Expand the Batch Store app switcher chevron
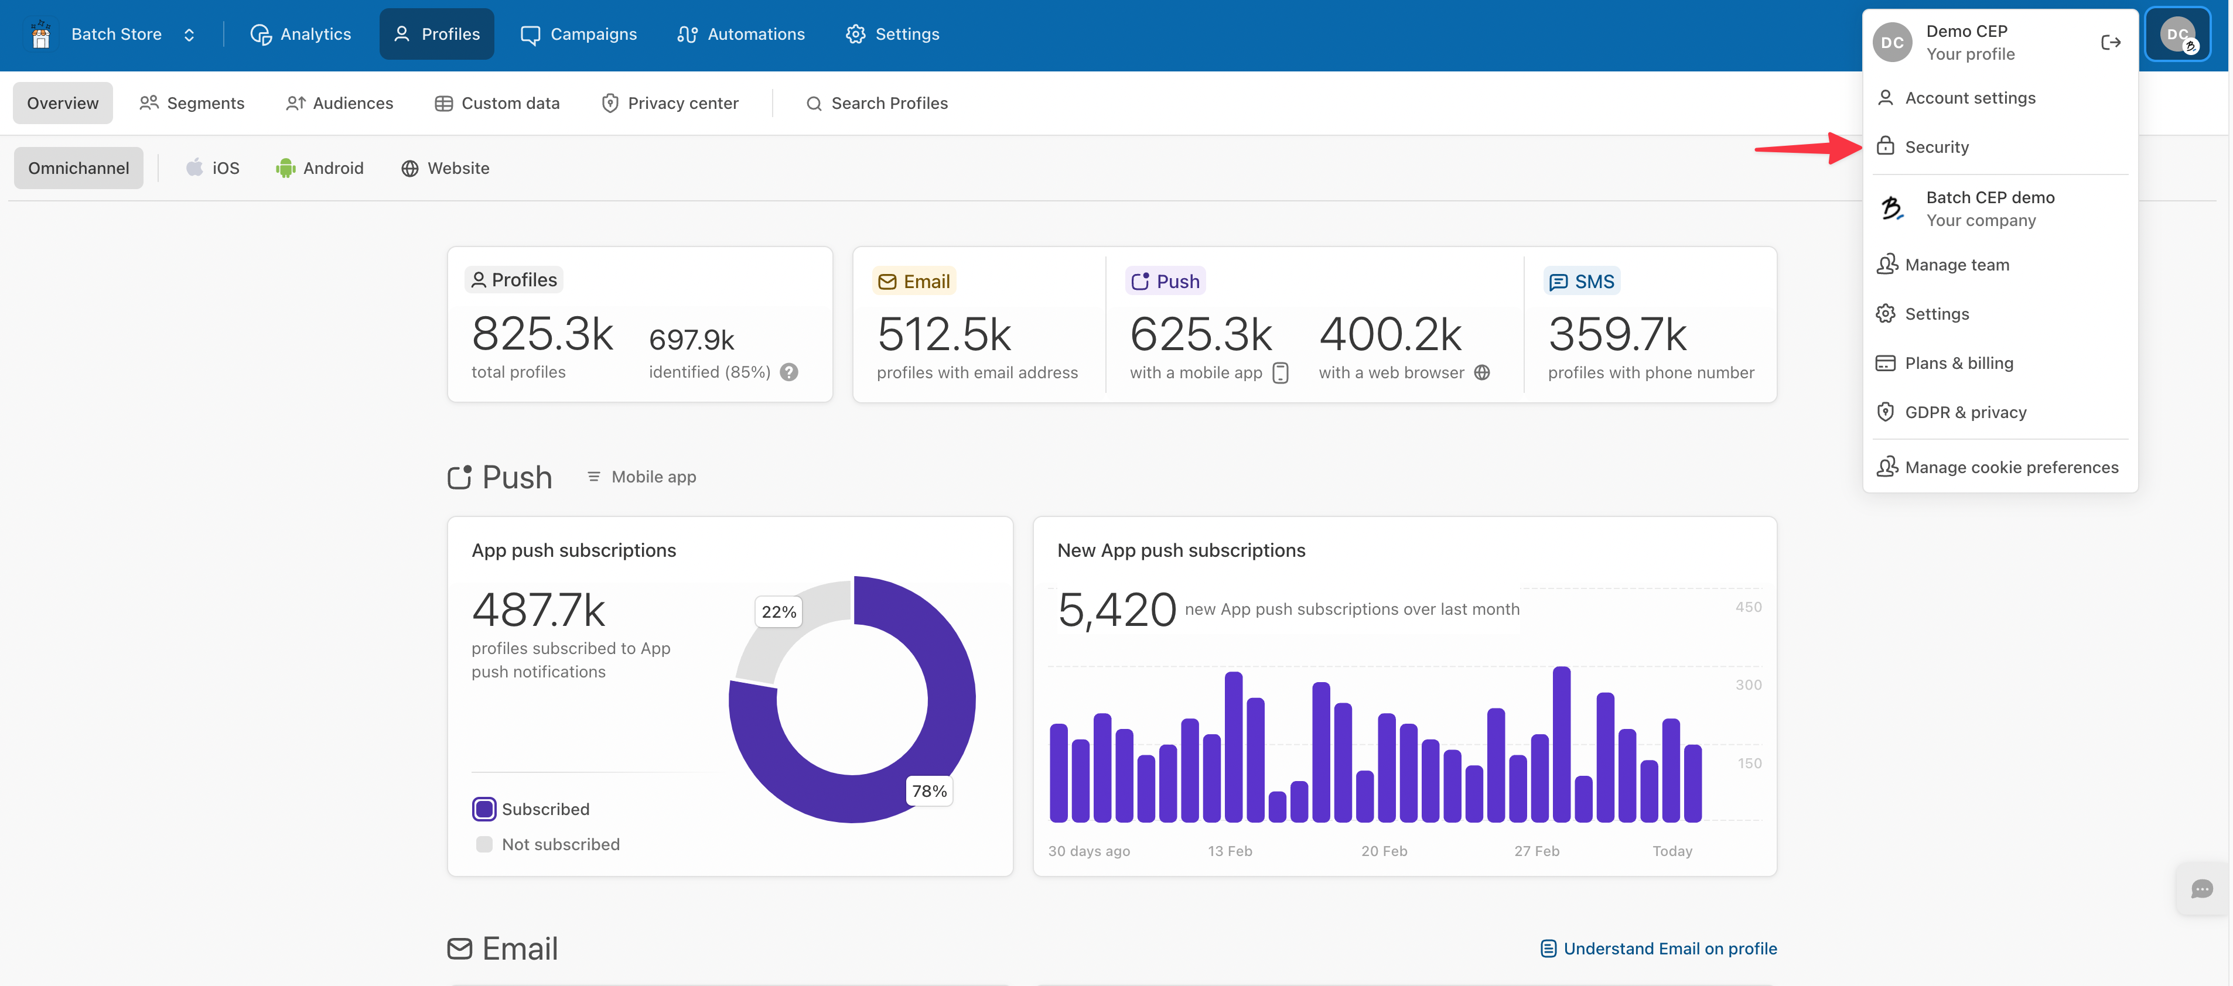Image resolution: width=2233 pixels, height=986 pixels. pos(189,35)
